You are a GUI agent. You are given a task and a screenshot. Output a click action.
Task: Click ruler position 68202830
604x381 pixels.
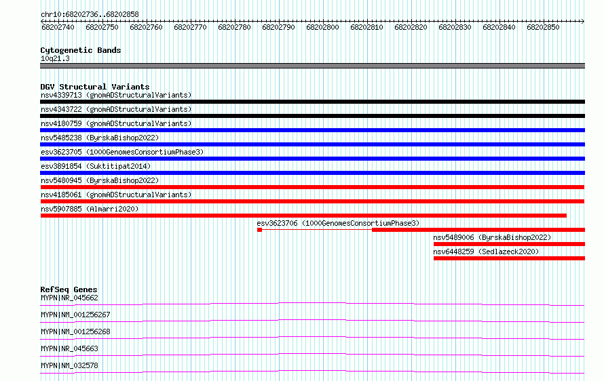455,27
